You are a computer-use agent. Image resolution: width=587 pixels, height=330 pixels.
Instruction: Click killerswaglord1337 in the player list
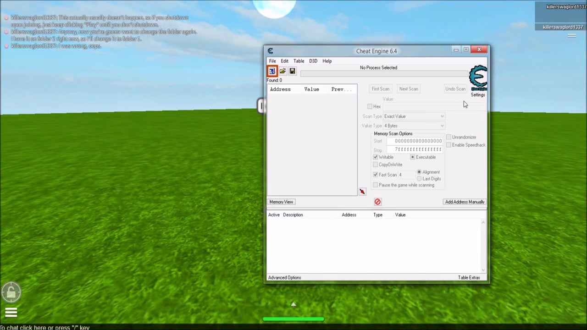563,27
